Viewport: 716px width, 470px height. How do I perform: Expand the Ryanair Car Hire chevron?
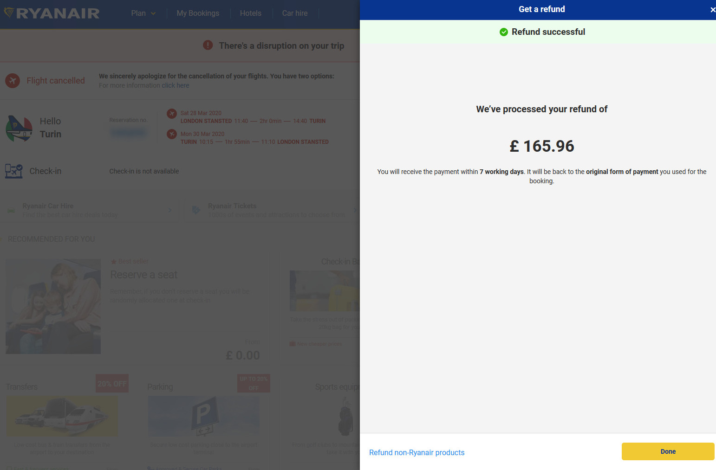tap(169, 210)
